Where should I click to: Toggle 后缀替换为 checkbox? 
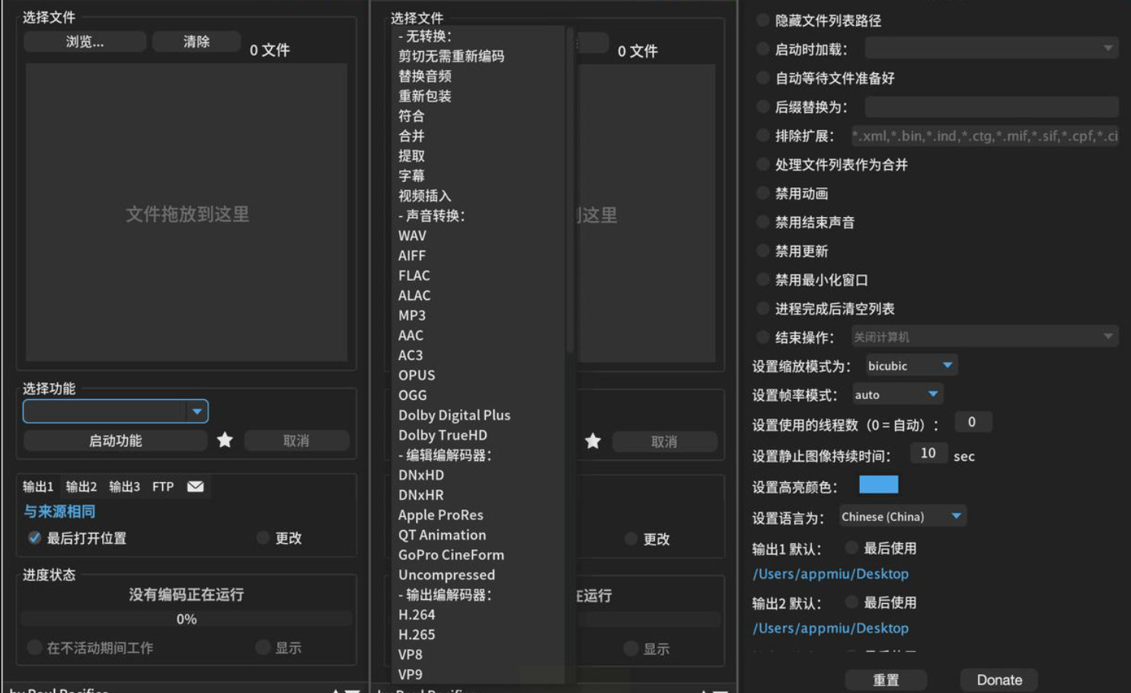pos(762,107)
